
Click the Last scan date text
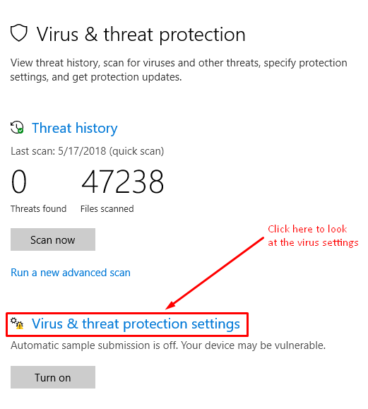87,151
